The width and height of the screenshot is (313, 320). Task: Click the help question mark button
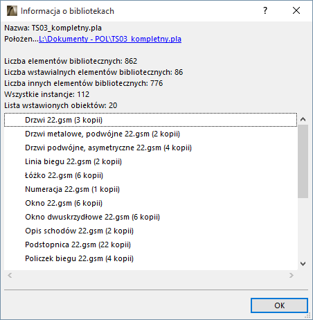coord(265,10)
